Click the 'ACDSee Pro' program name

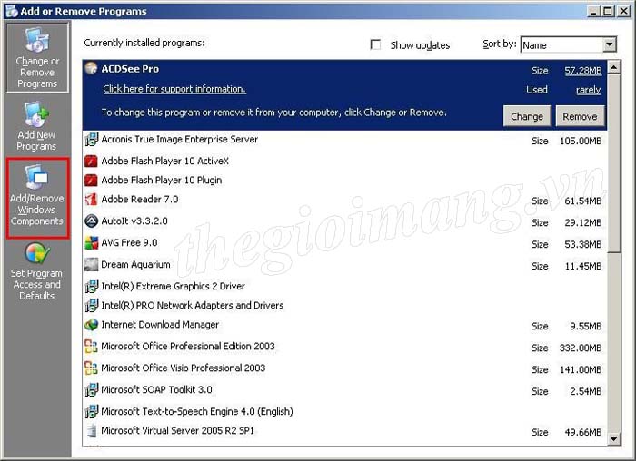130,69
